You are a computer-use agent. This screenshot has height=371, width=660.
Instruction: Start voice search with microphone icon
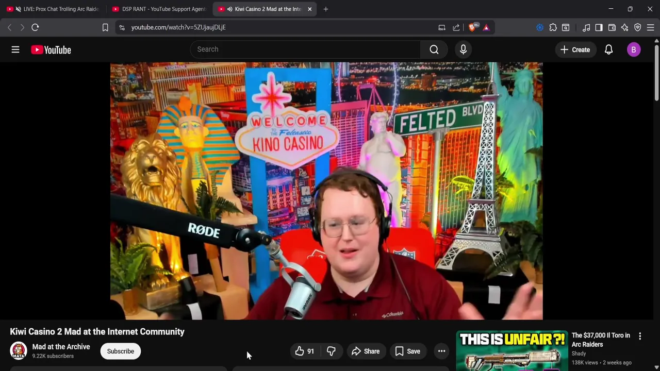pos(463,49)
